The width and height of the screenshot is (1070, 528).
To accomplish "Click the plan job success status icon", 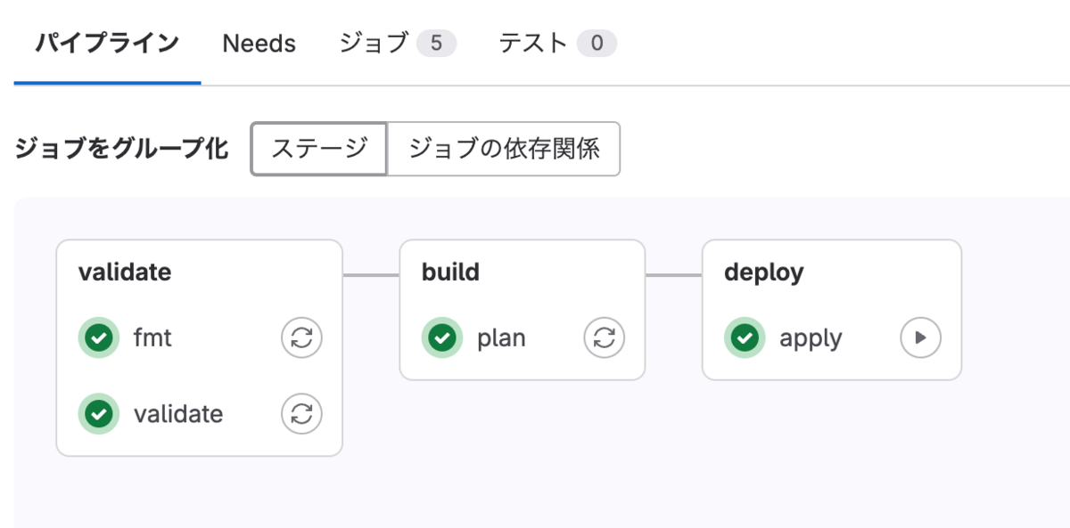I will (441, 337).
